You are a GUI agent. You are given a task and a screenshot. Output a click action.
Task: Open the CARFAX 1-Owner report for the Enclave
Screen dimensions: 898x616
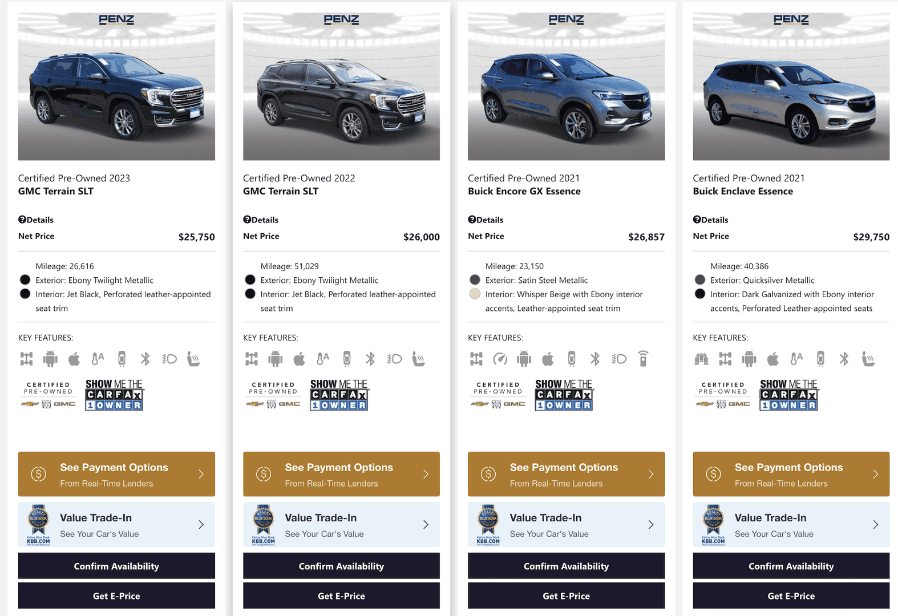click(x=789, y=395)
